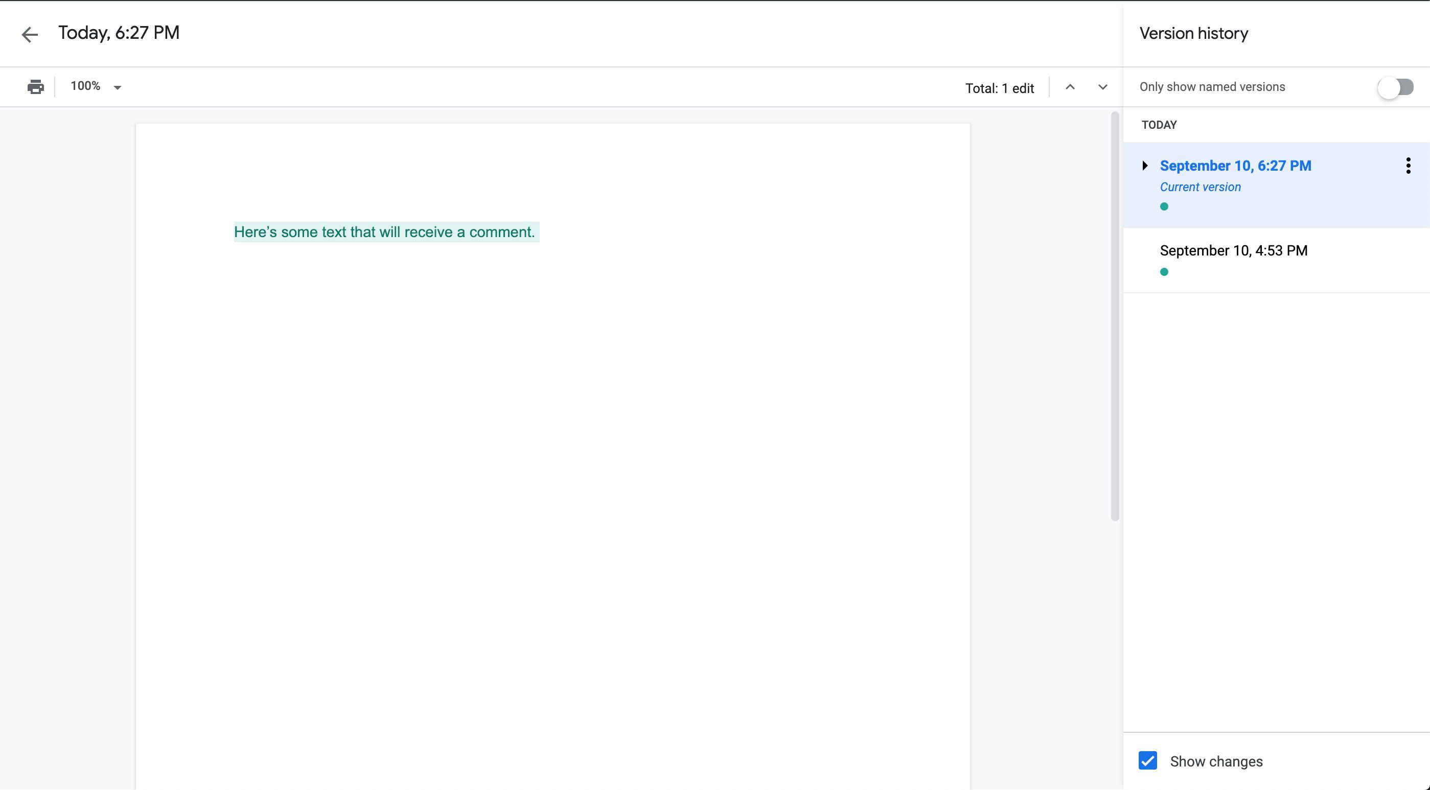This screenshot has width=1430, height=790.
Task: Print this version using printer icon
Action: (36, 86)
